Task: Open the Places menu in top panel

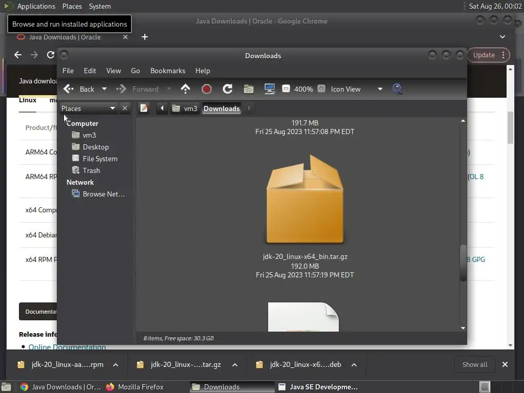Action: 72,6
